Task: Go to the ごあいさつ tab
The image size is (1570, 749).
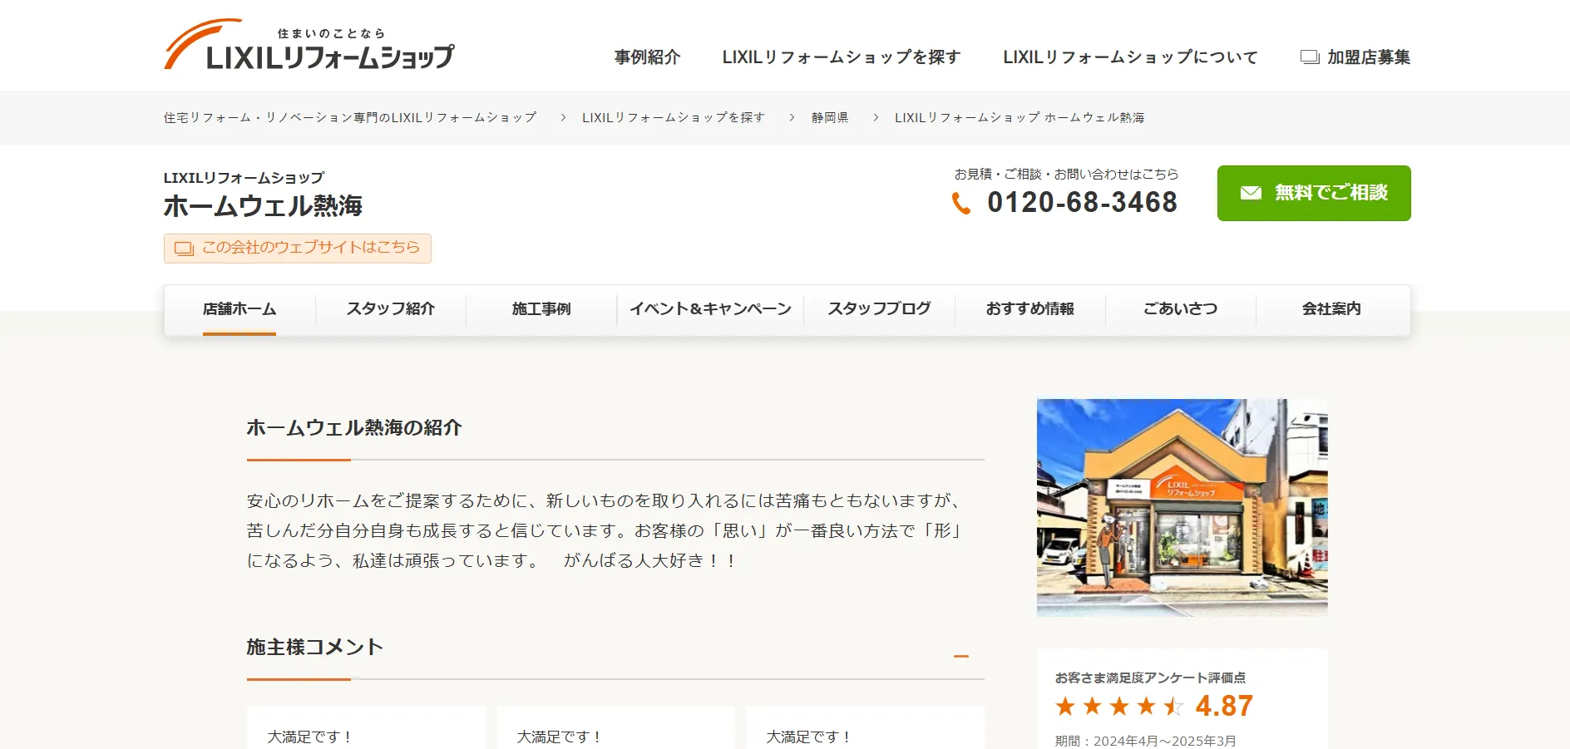Action: pos(1180,309)
